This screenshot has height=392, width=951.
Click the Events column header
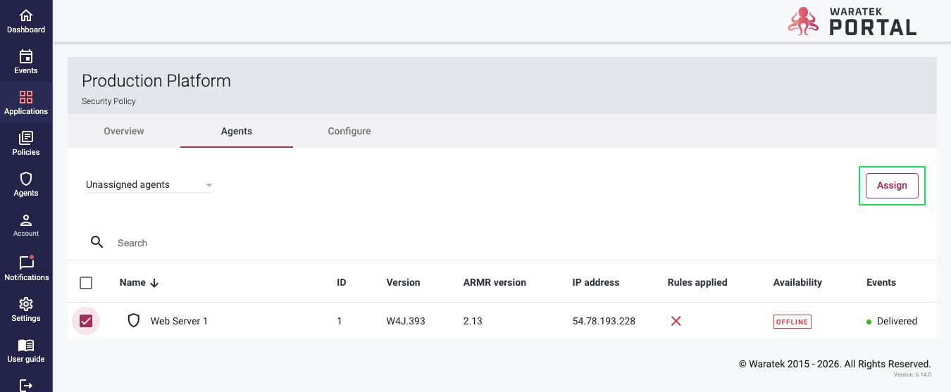coord(881,282)
